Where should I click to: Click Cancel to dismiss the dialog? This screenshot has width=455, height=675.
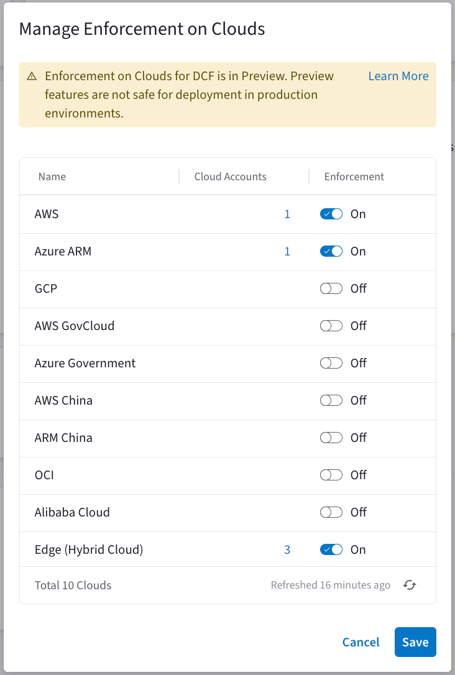pyautogui.click(x=361, y=641)
